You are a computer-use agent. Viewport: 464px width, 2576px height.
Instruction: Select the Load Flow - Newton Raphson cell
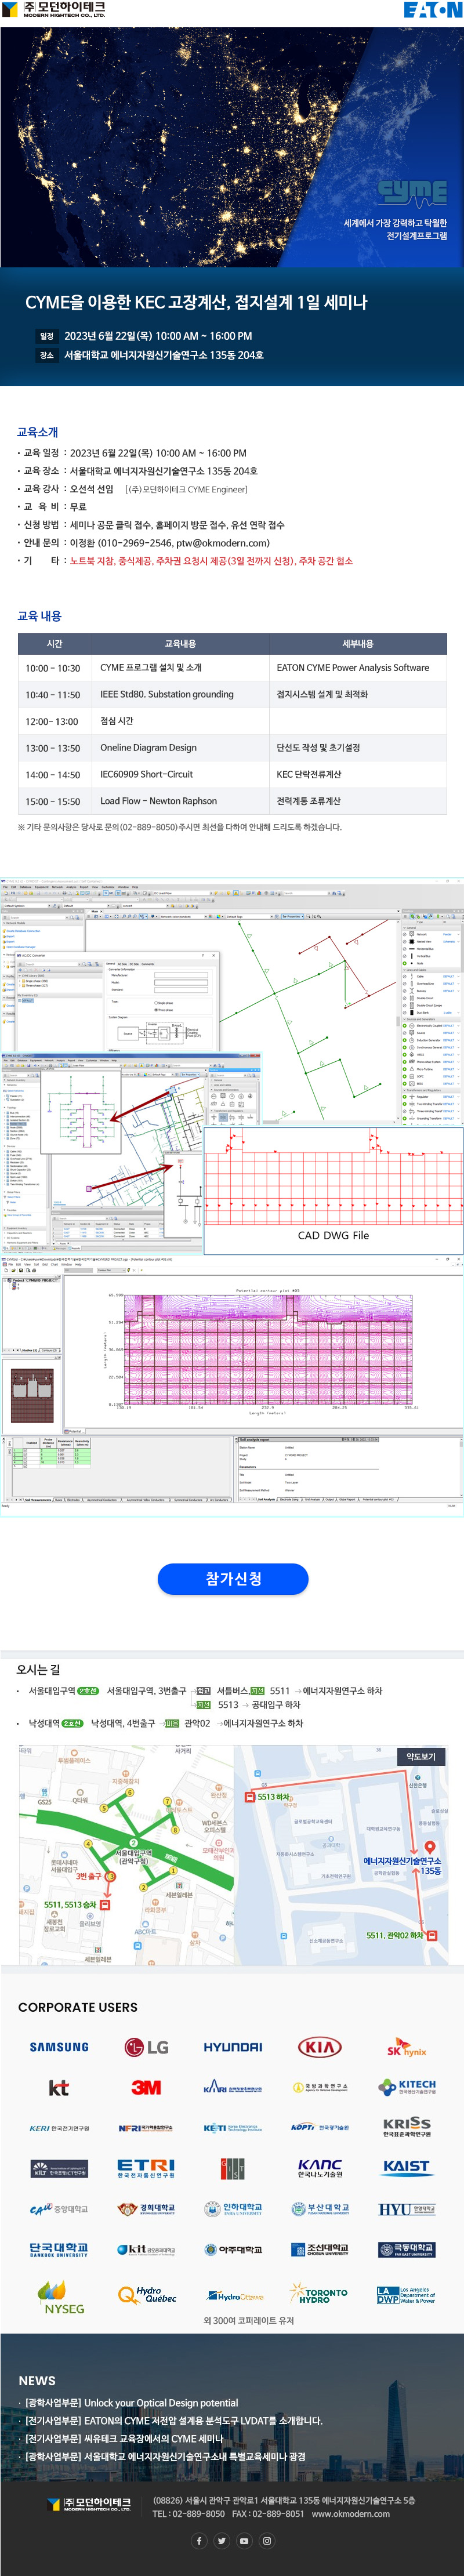tap(180, 801)
